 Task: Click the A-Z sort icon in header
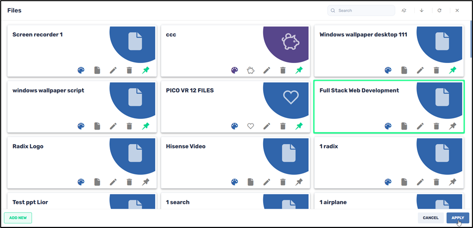(x=404, y=10)
